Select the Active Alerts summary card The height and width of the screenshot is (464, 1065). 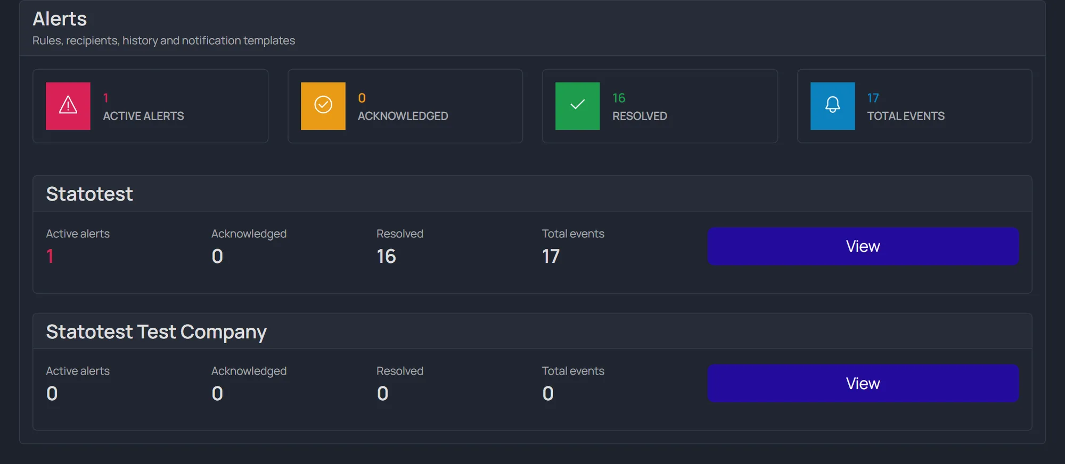[150, 106]
